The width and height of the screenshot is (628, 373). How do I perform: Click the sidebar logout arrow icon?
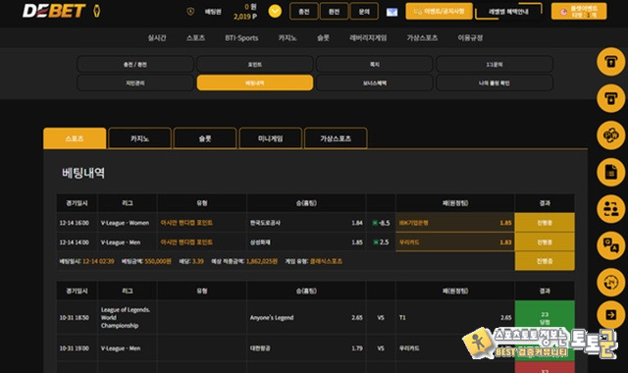[610, 315]
